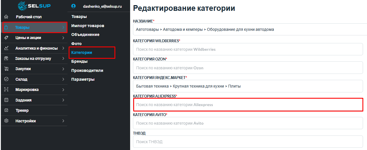Viewport: 367px width, 150px height.
Task: Click the cart icon beside Закупки
Action: coord(6,69)
